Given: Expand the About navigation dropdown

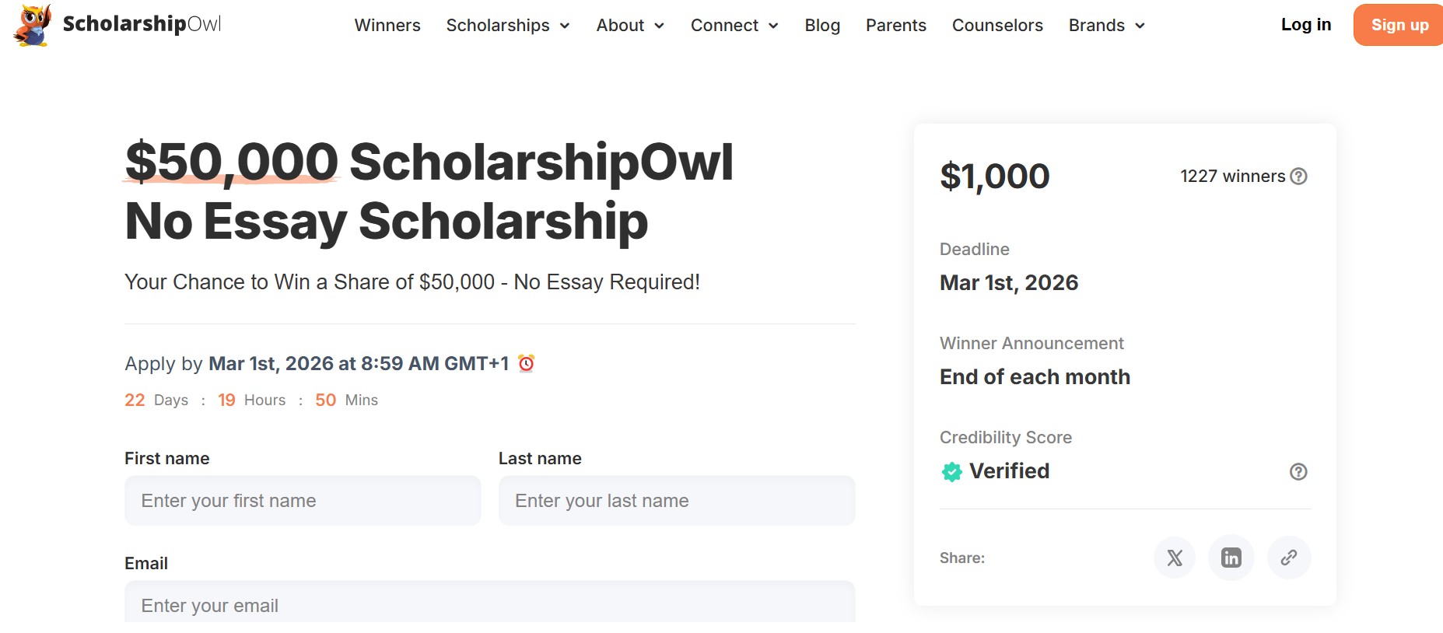Looking at the screenshot, I should pyautogui.click(x=629, y=25).
